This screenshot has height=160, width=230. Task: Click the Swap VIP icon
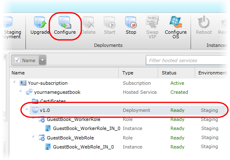pos(152,22)
